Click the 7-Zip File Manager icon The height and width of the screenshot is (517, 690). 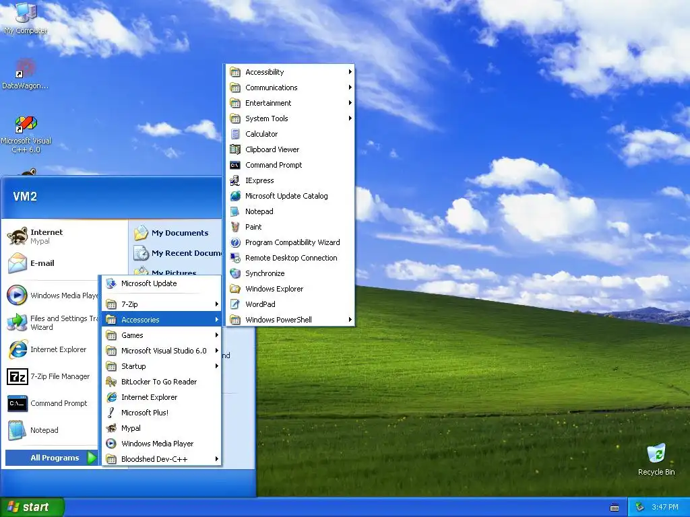coord(18,377)
